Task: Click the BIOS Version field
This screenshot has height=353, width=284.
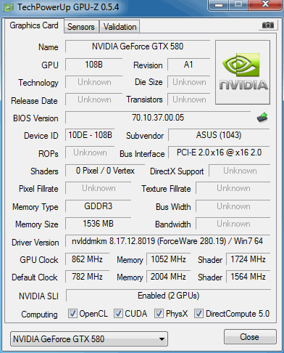Action: [x=158, y=118]
